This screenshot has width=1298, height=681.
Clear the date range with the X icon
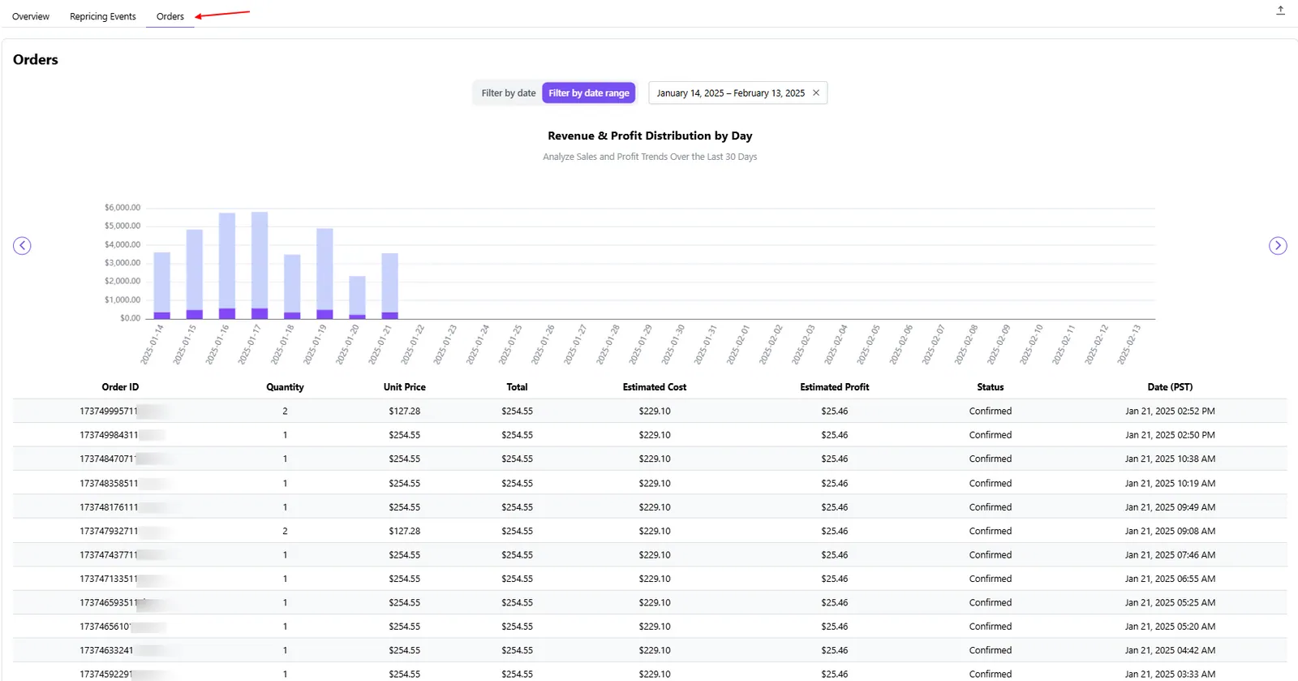click(x=816, y=93)
